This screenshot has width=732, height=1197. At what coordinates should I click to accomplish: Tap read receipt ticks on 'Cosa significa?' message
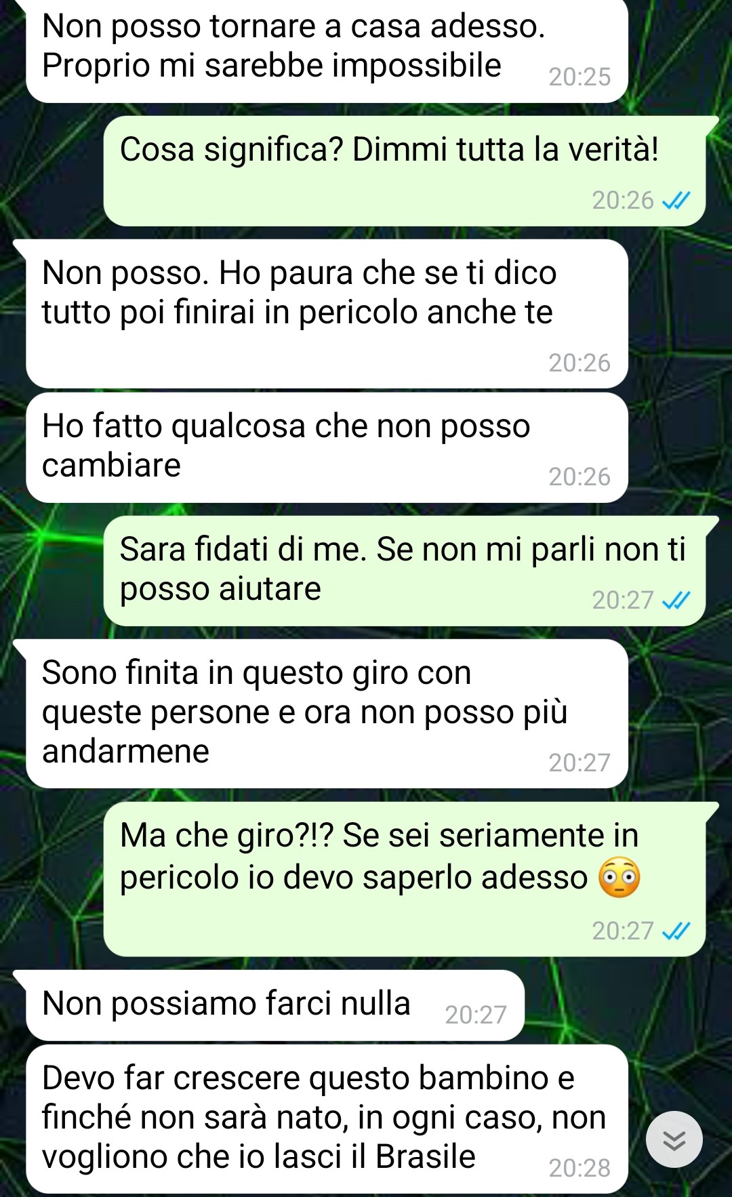point(676,200)
